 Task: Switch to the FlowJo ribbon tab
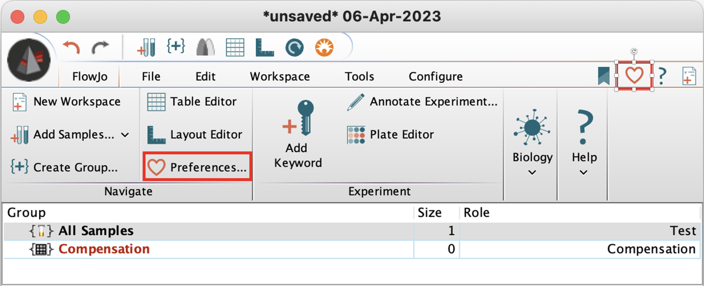(89, 77)
